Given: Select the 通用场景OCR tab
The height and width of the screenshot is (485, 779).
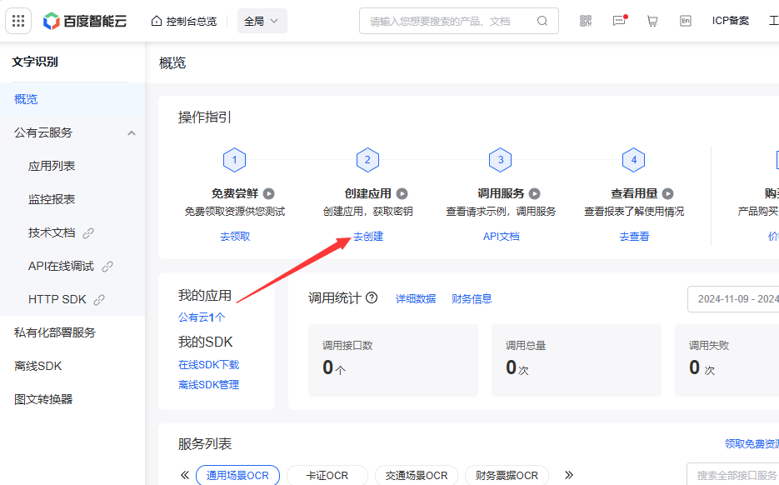Looking at the screenshot, I should pyautogui.click(x=237, y=476).
